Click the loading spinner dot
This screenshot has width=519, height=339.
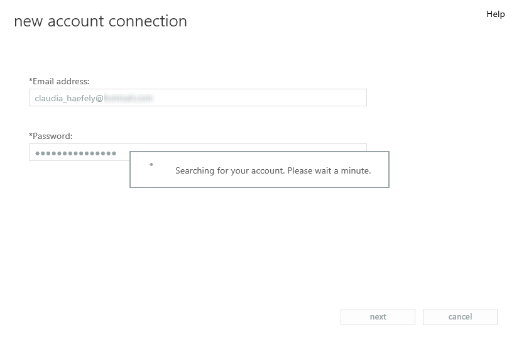151,164
